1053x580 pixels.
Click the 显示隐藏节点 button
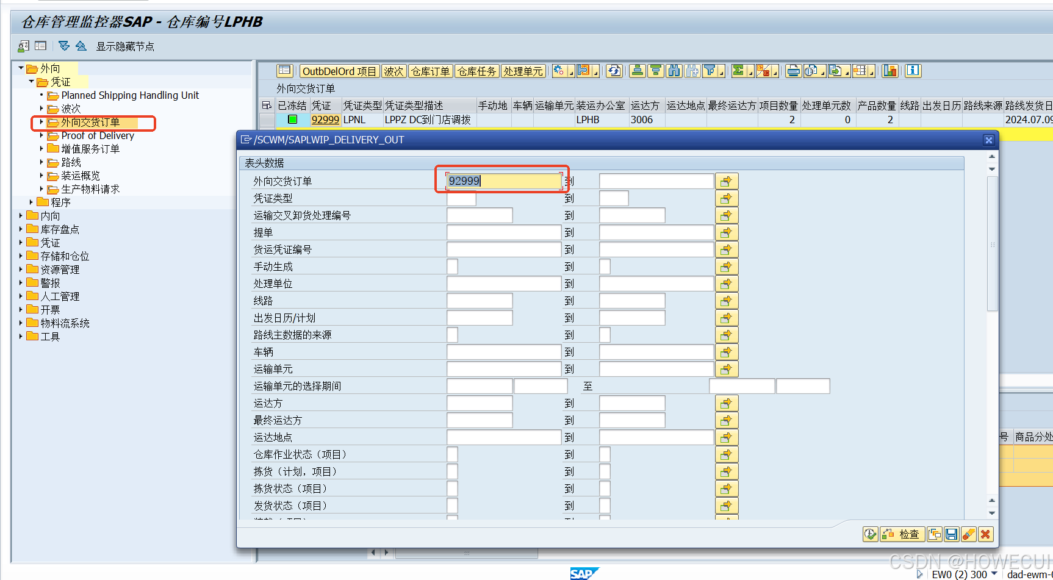click(125, 46)
